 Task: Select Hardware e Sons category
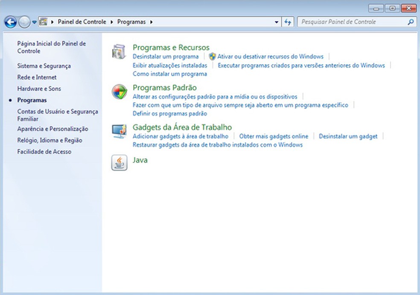coord(39,88)
